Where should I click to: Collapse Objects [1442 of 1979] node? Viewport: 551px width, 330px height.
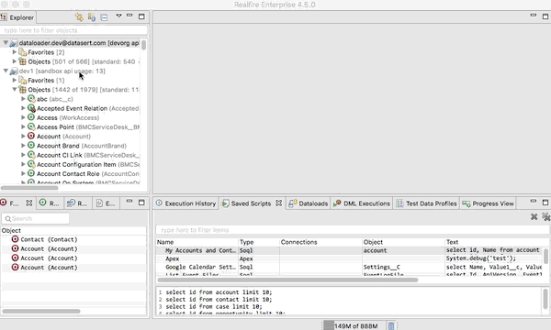(15, 90)
